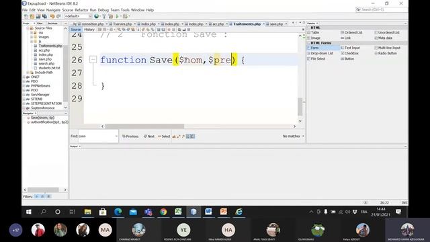Switch to the save.php editor tab
This screenshot has height=242, width=430.
(276, 24)
